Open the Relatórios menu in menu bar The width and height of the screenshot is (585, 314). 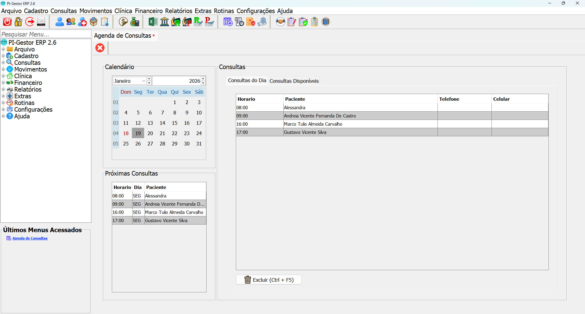coord(179,11)
